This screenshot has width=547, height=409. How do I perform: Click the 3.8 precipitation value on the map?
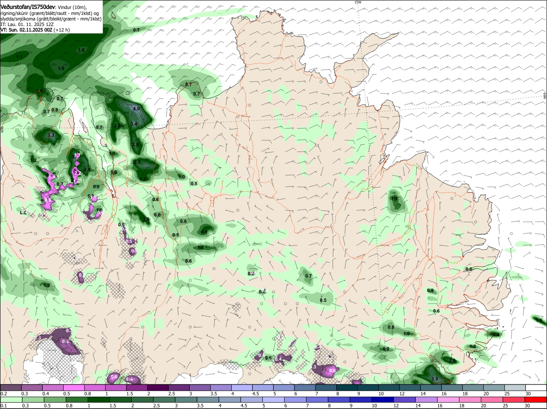[435, 379]
